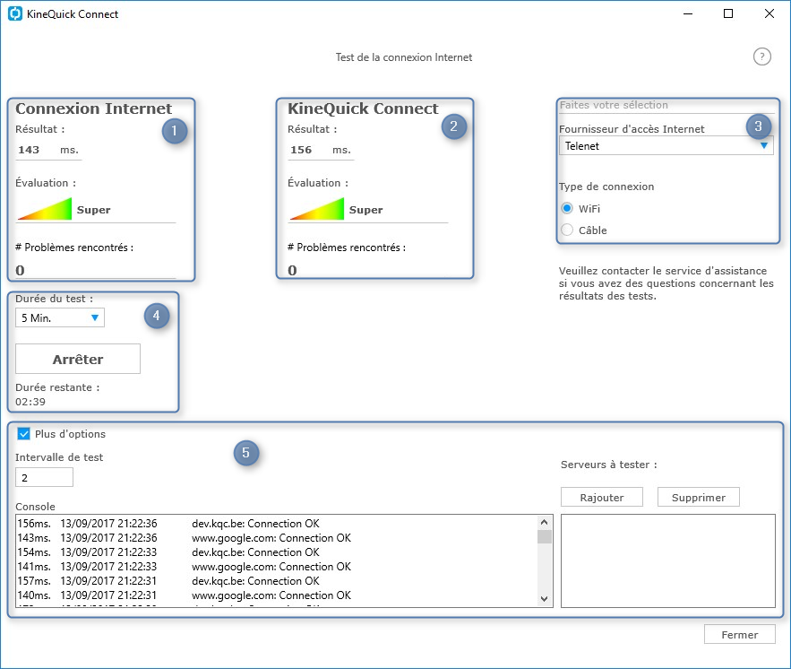Focus the Intervalle de test field

click(x=45, y=478)
